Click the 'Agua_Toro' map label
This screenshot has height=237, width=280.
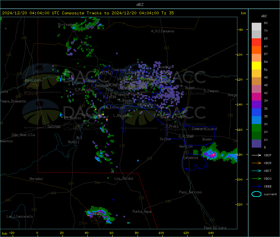(33, 80)
